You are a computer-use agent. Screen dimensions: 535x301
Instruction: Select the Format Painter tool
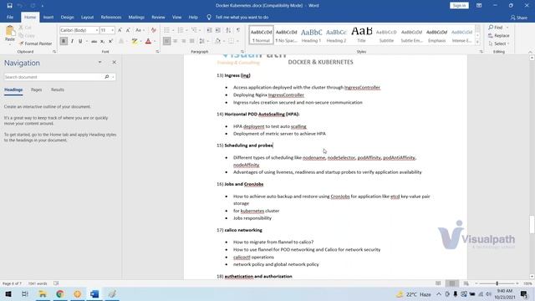pyautogui.click(x=35, y=43)
